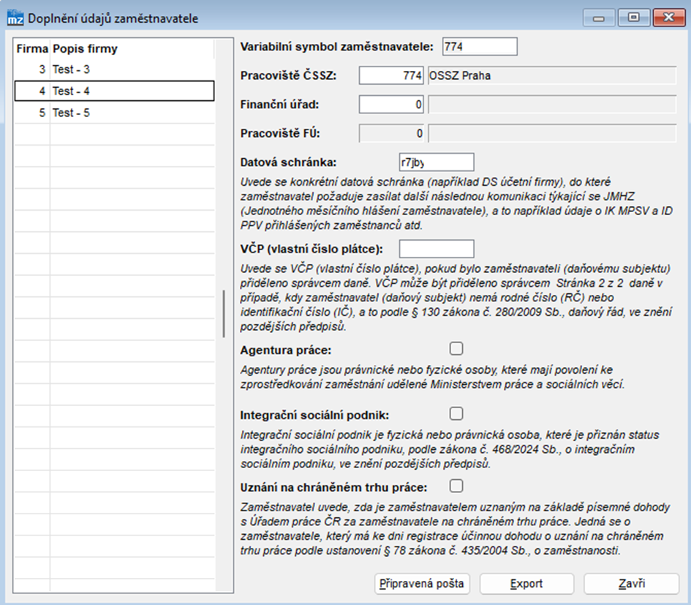Select company row Test - 4
This screenshot has width=691, height=605.
click(x=115, y=91)
